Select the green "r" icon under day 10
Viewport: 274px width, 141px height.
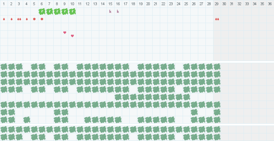[72, 11]
